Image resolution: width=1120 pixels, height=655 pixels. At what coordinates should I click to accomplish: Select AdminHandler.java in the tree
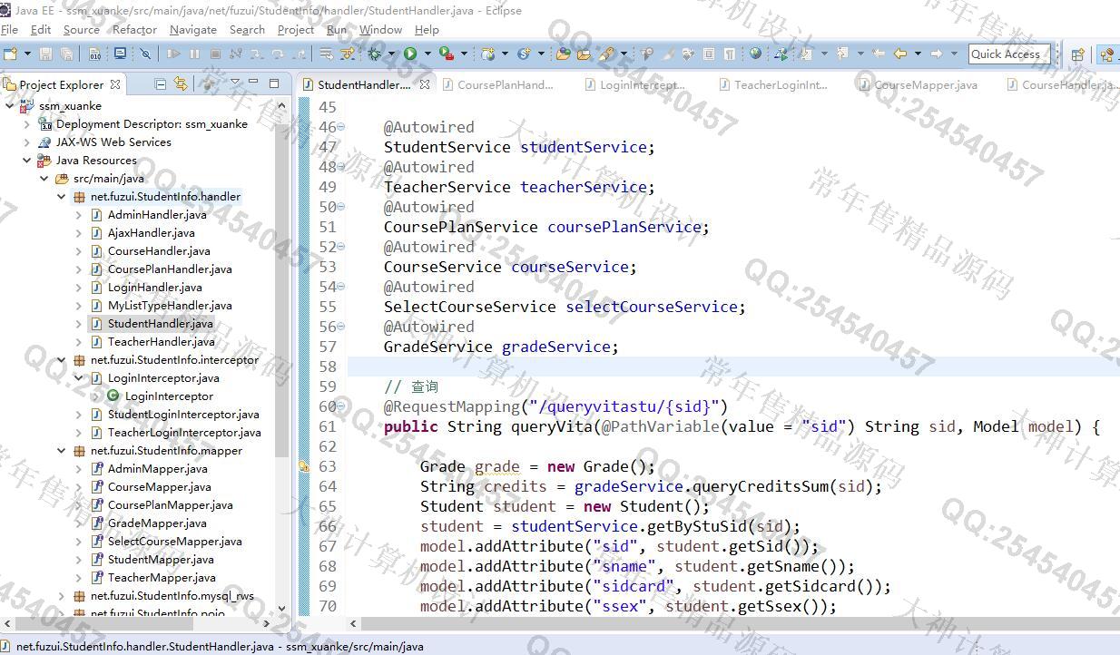(x=157, y=215)
